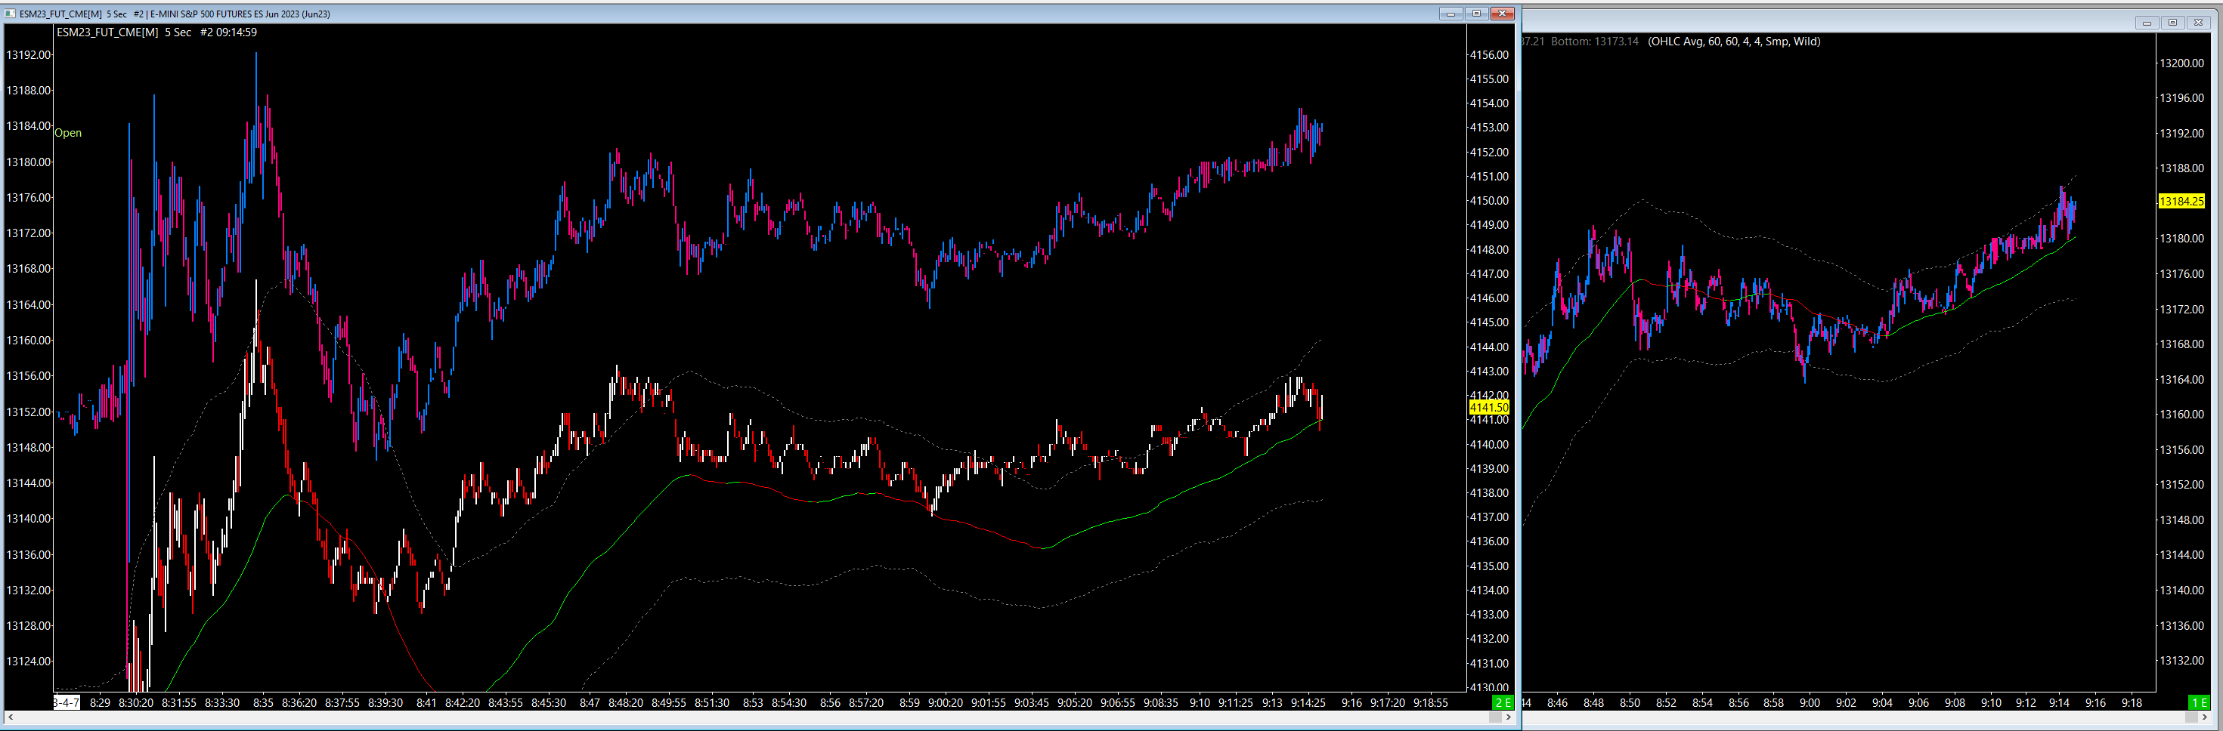Click the 8:30:20 time label on left chart
Screen dimensions: 2223x731
(135, 702)
